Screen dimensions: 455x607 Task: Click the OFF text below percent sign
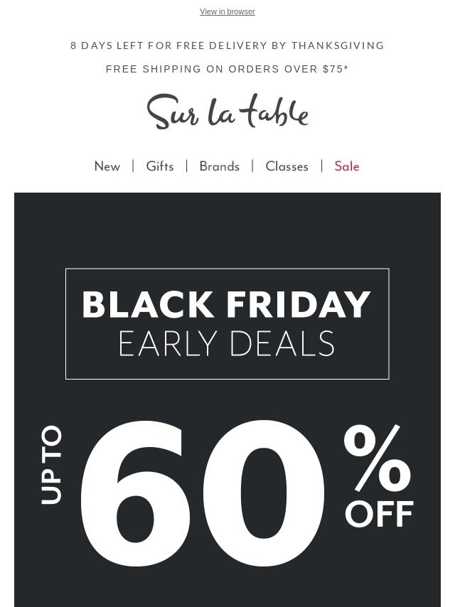379,515
